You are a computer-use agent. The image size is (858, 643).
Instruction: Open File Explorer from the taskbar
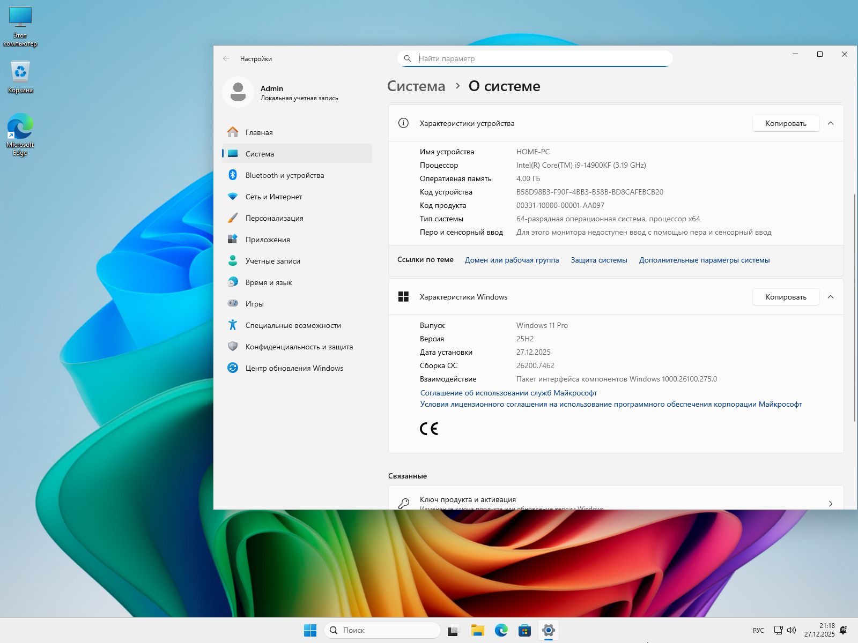477,630
